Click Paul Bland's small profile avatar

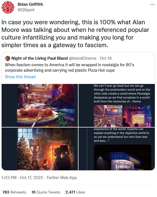7,58
